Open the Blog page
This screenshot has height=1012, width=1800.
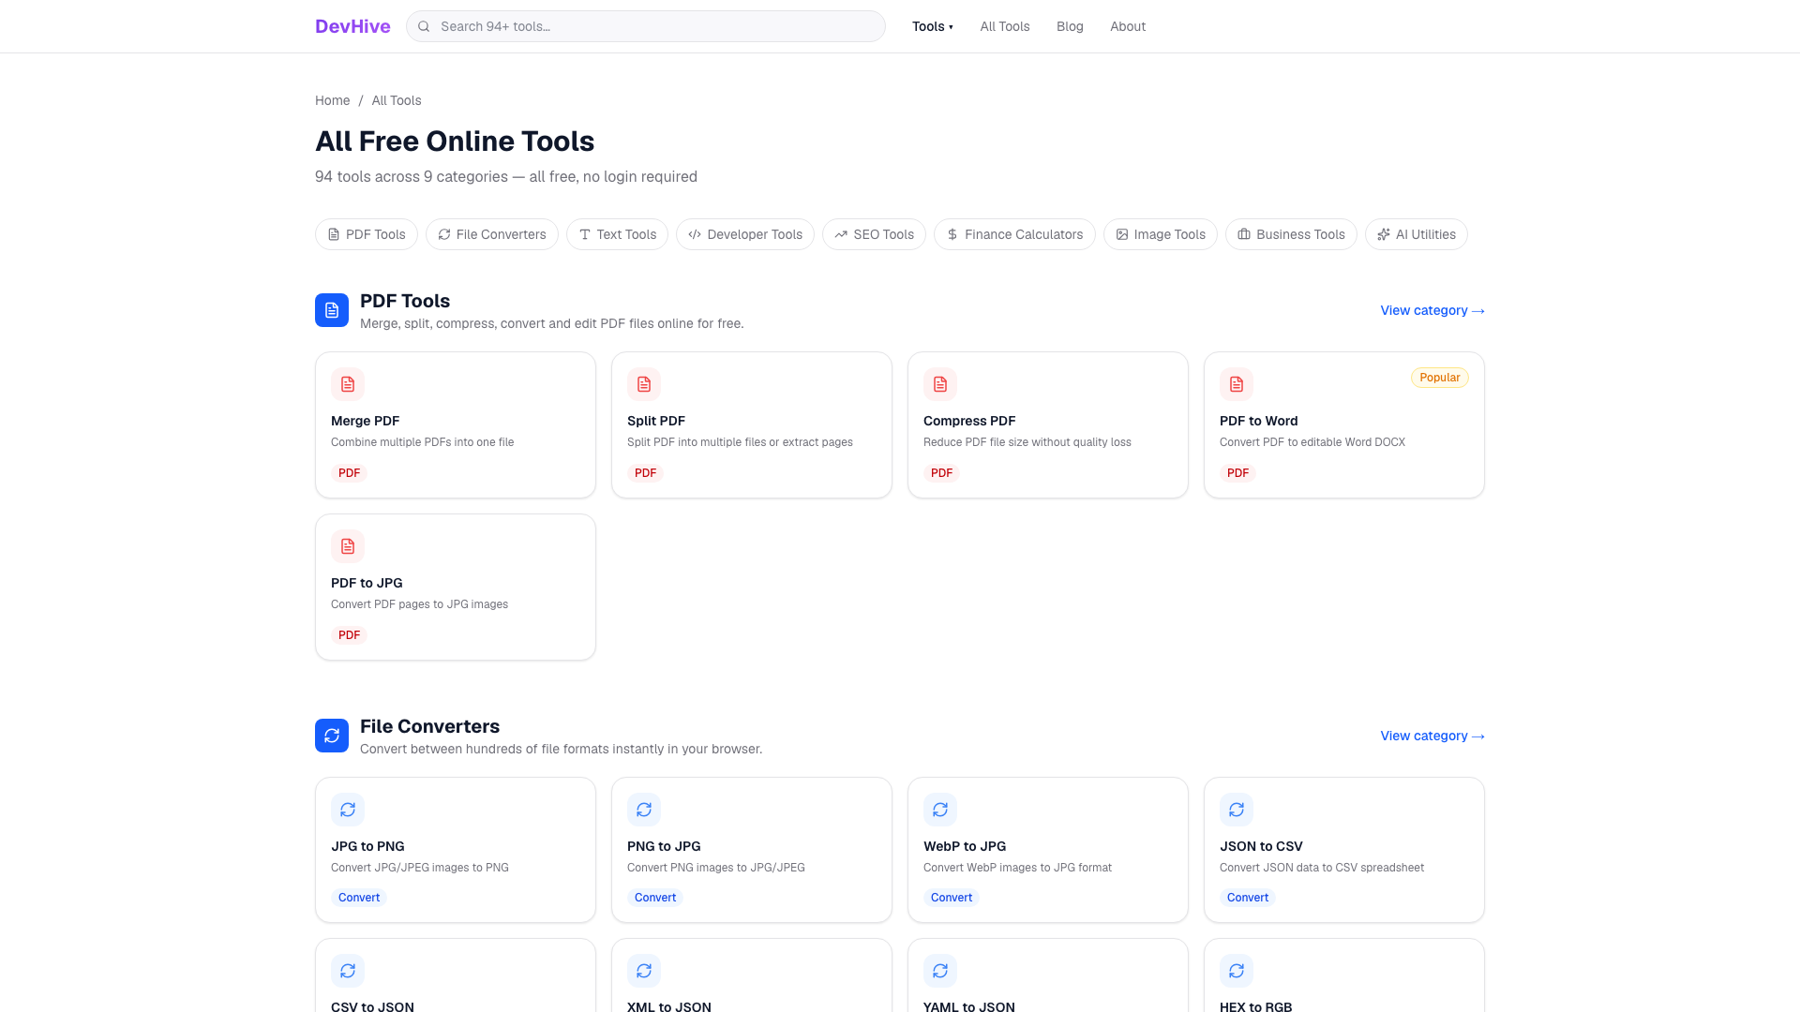click(x=1070, y=26)
